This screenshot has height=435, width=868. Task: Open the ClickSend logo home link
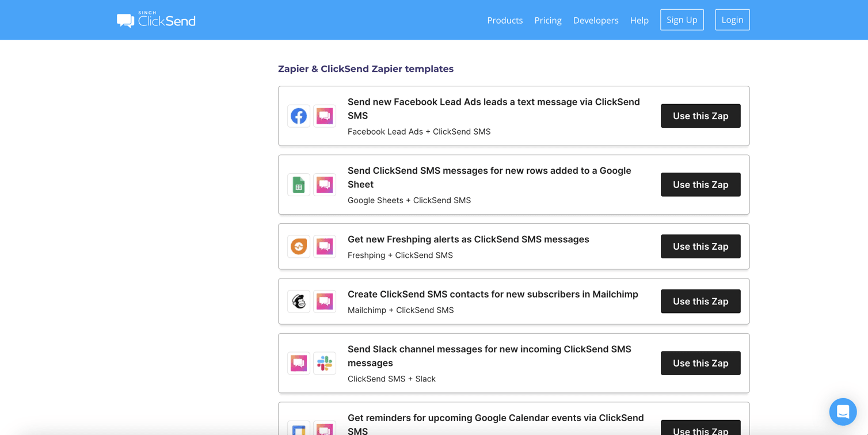tap(156, 20)
